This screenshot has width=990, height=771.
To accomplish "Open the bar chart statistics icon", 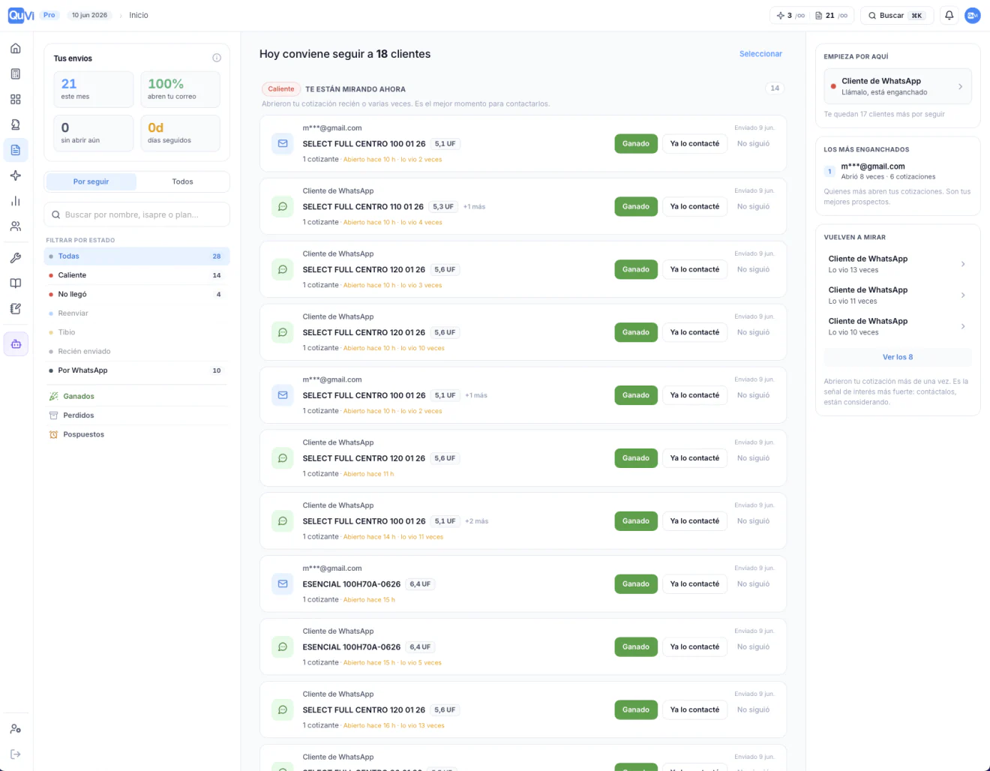I will pos(16,201).
